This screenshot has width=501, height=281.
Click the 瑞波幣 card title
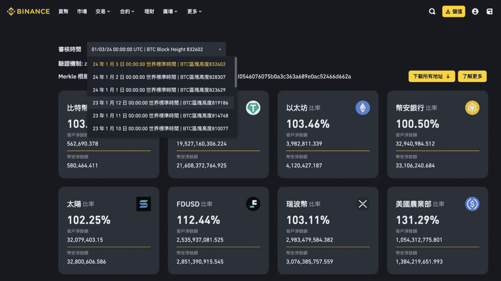297,204
